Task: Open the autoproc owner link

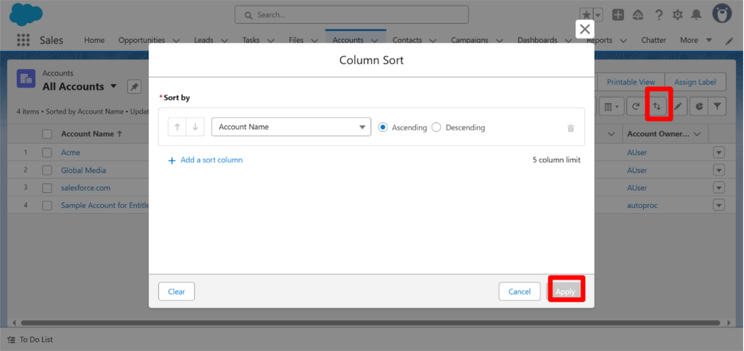Action: [x=642, y=206]
